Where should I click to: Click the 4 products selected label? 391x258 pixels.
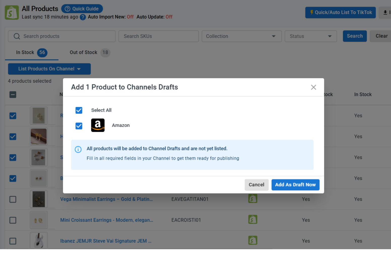(x=29, y=81)
